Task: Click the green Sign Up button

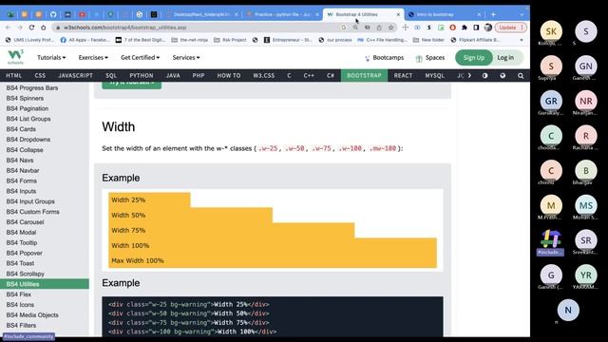Action: [473, 57]
